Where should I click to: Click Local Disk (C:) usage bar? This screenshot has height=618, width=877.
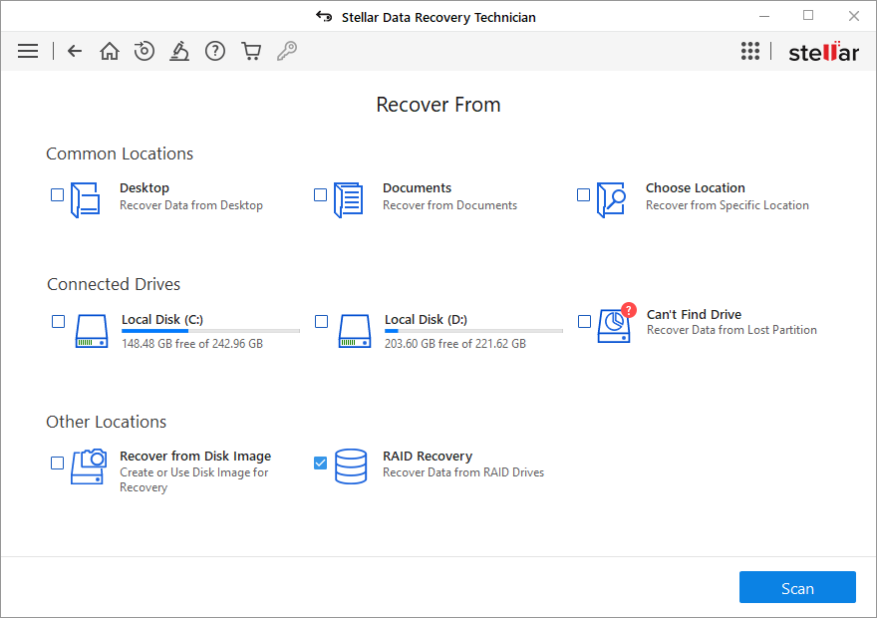click(210, 331)
